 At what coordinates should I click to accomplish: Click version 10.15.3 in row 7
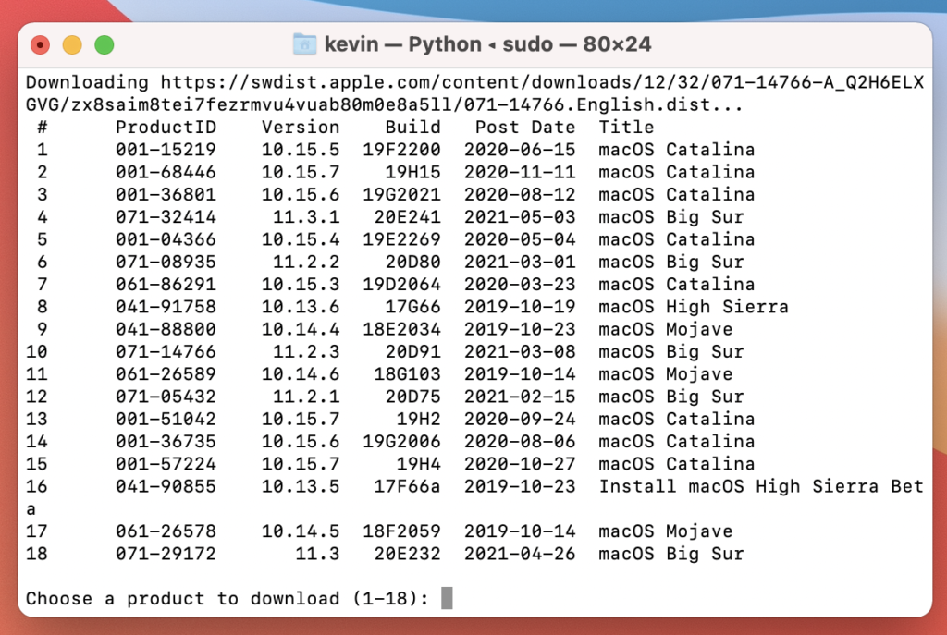(x=300, y=285)
